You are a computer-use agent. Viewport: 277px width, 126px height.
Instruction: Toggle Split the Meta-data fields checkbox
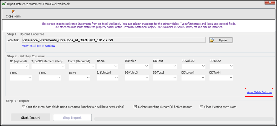click(24, 107)
